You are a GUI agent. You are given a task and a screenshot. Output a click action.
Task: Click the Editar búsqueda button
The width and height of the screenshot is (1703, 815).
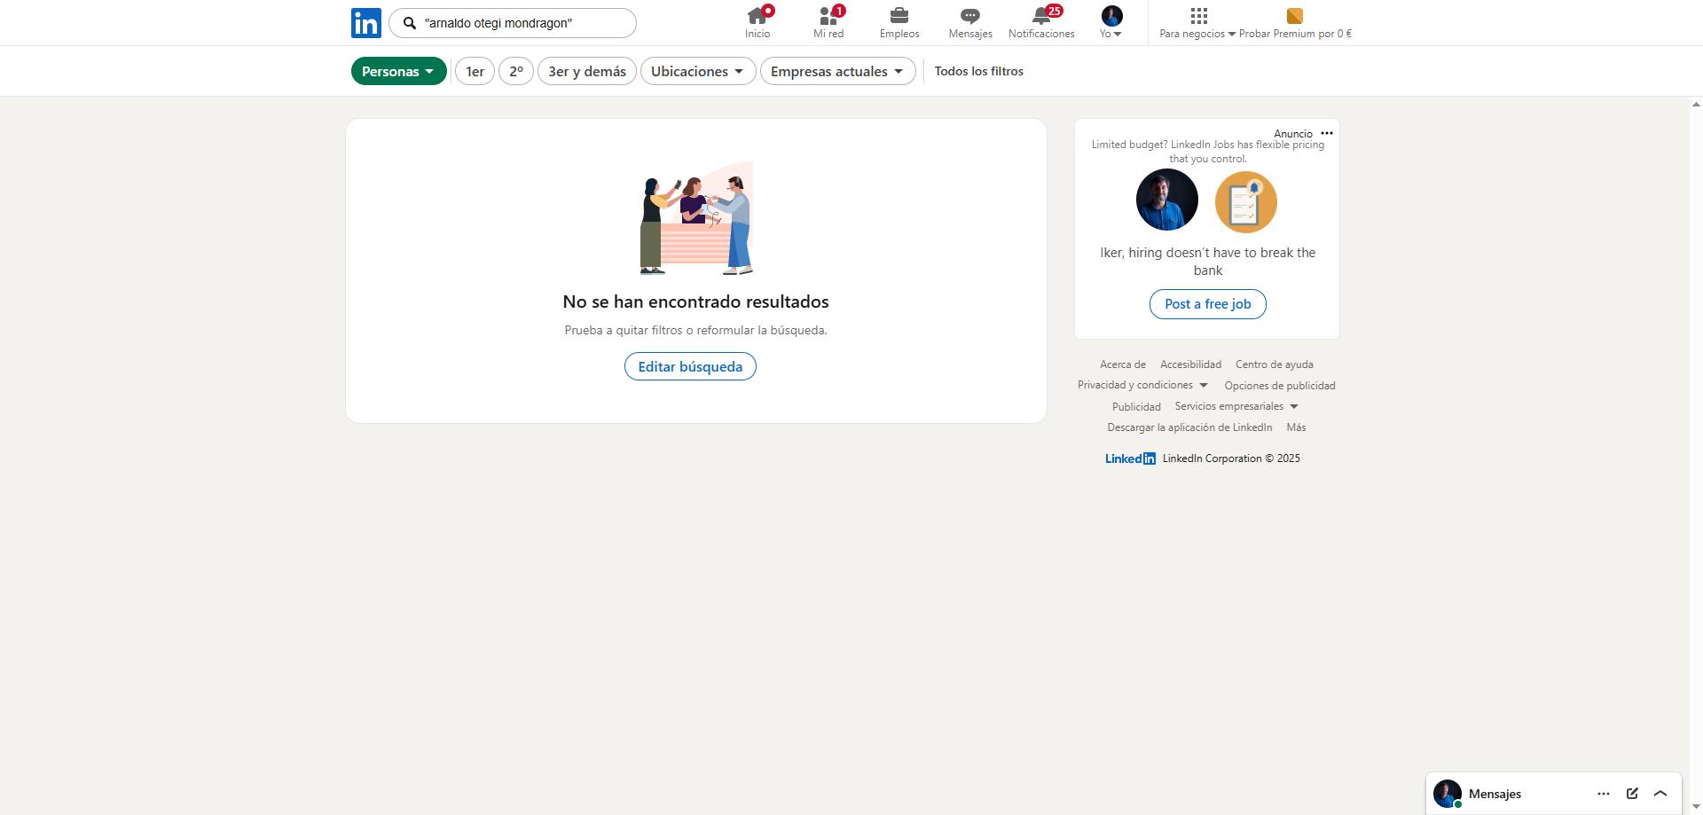click(x=690, y=366)
